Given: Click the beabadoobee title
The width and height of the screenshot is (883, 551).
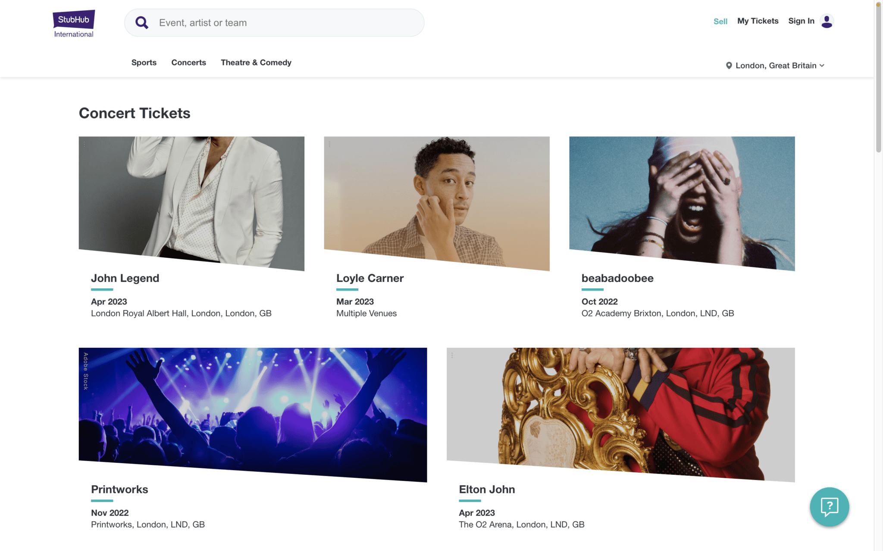Looking at the screenshot, I should 617,278.
